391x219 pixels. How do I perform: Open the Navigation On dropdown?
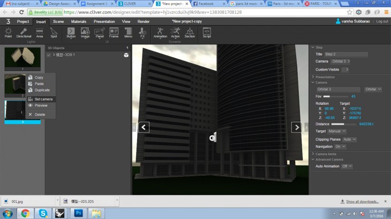tap(340, 146)
